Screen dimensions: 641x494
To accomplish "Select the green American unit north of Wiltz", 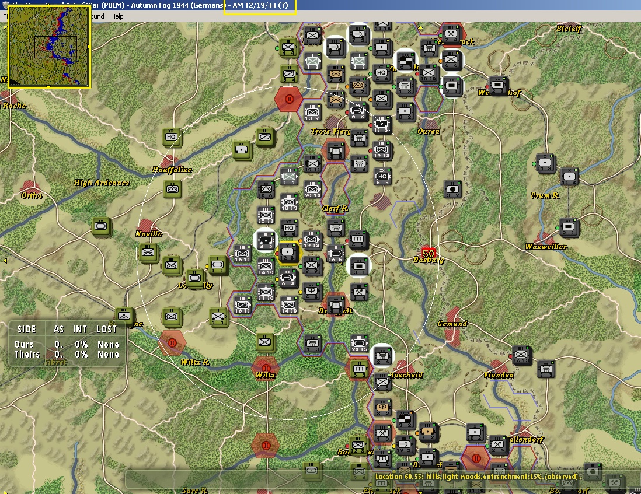I will (265, 342).
